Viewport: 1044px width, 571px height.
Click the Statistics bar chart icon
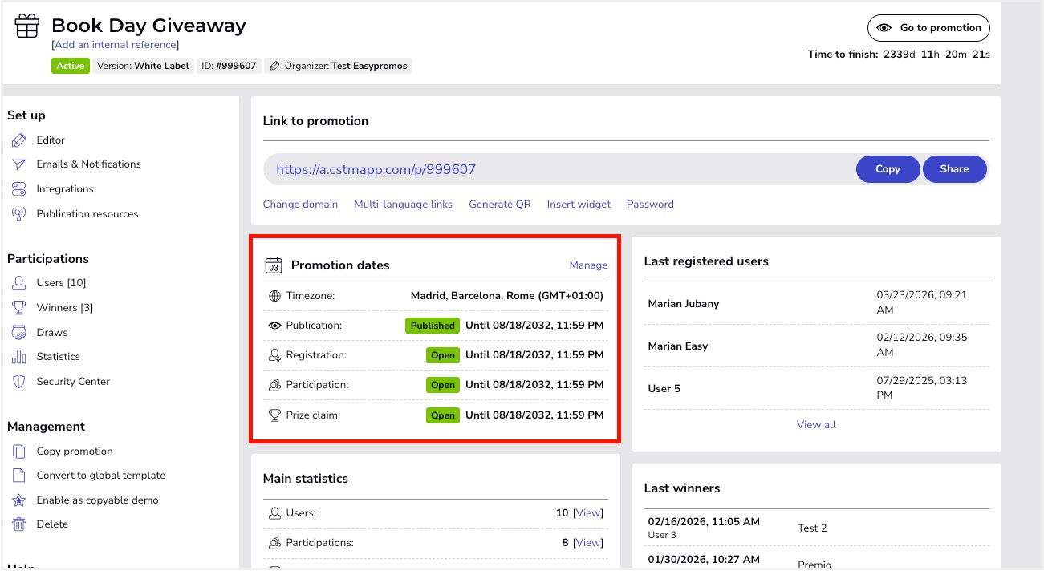(x=19, y=357)
